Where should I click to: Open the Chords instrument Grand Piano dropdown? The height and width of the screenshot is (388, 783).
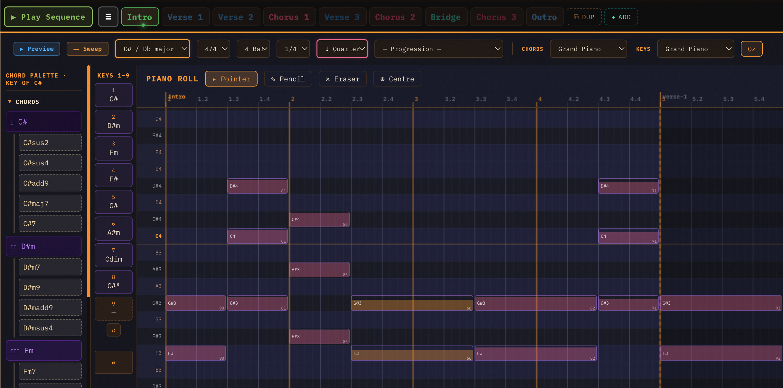point(589,49)
